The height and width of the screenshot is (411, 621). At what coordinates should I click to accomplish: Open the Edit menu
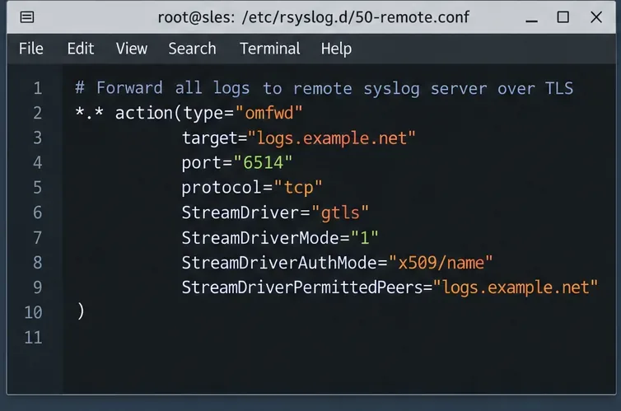[81, 49]
